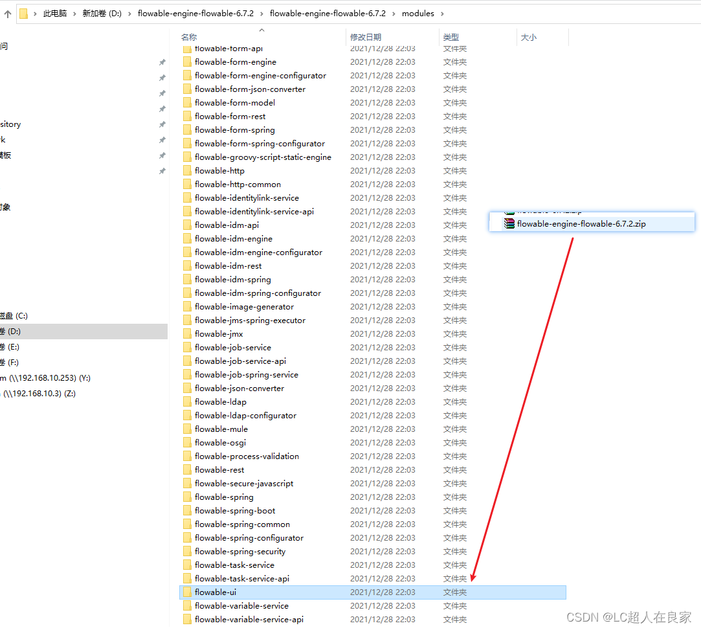Open the flowable-ui folder icon

[187, 592]
